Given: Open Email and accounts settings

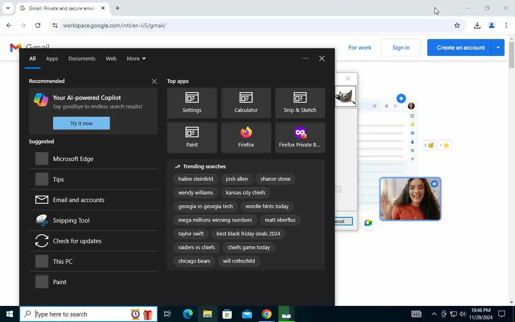Looking at the screenshot, I should click(x=93, y=200).
